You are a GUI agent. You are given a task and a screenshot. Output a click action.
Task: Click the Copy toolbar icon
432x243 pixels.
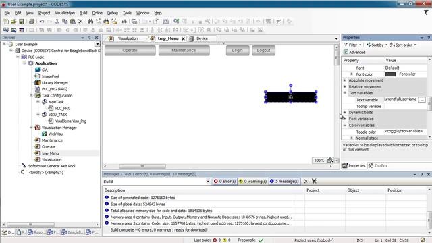[65, 22]
